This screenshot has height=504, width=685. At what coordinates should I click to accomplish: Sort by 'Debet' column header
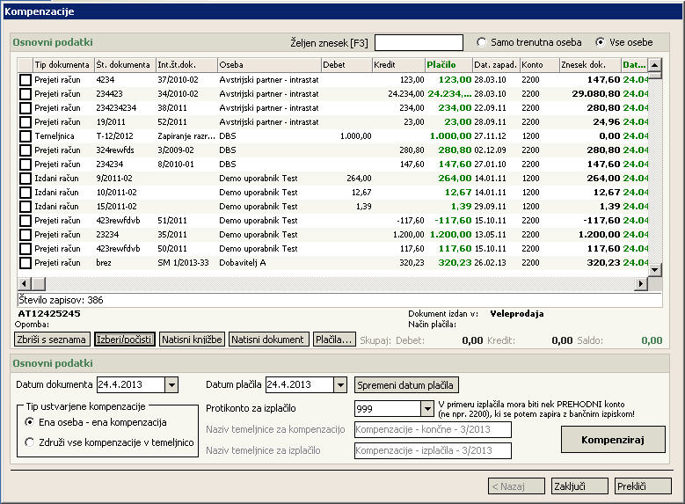click(x=346, y=65)
